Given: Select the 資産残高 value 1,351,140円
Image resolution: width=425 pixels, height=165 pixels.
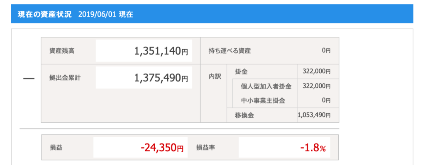Looking at the screenshot, I should coord(161,51).
